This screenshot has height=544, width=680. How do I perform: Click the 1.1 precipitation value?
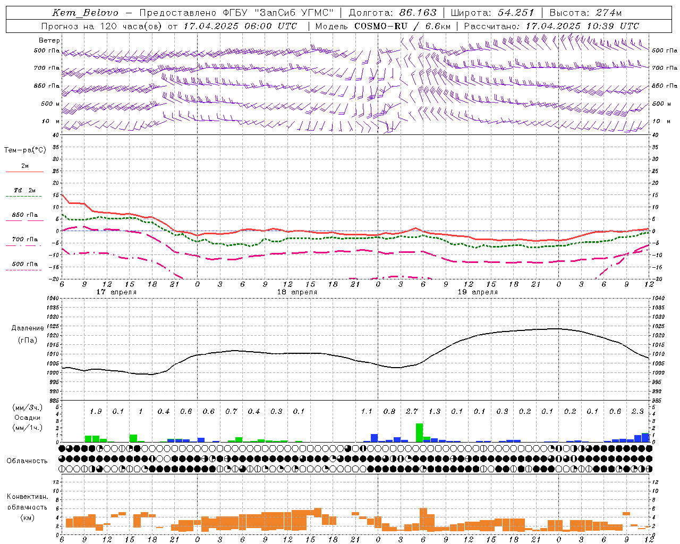[367, 411]
